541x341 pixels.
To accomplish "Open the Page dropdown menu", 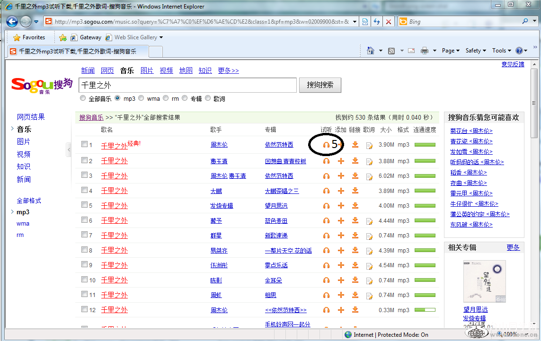I will [x=451, y=51].
